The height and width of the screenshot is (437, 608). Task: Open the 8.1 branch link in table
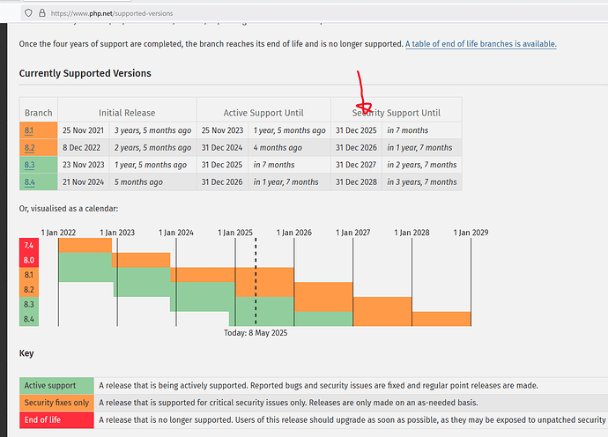29,130
